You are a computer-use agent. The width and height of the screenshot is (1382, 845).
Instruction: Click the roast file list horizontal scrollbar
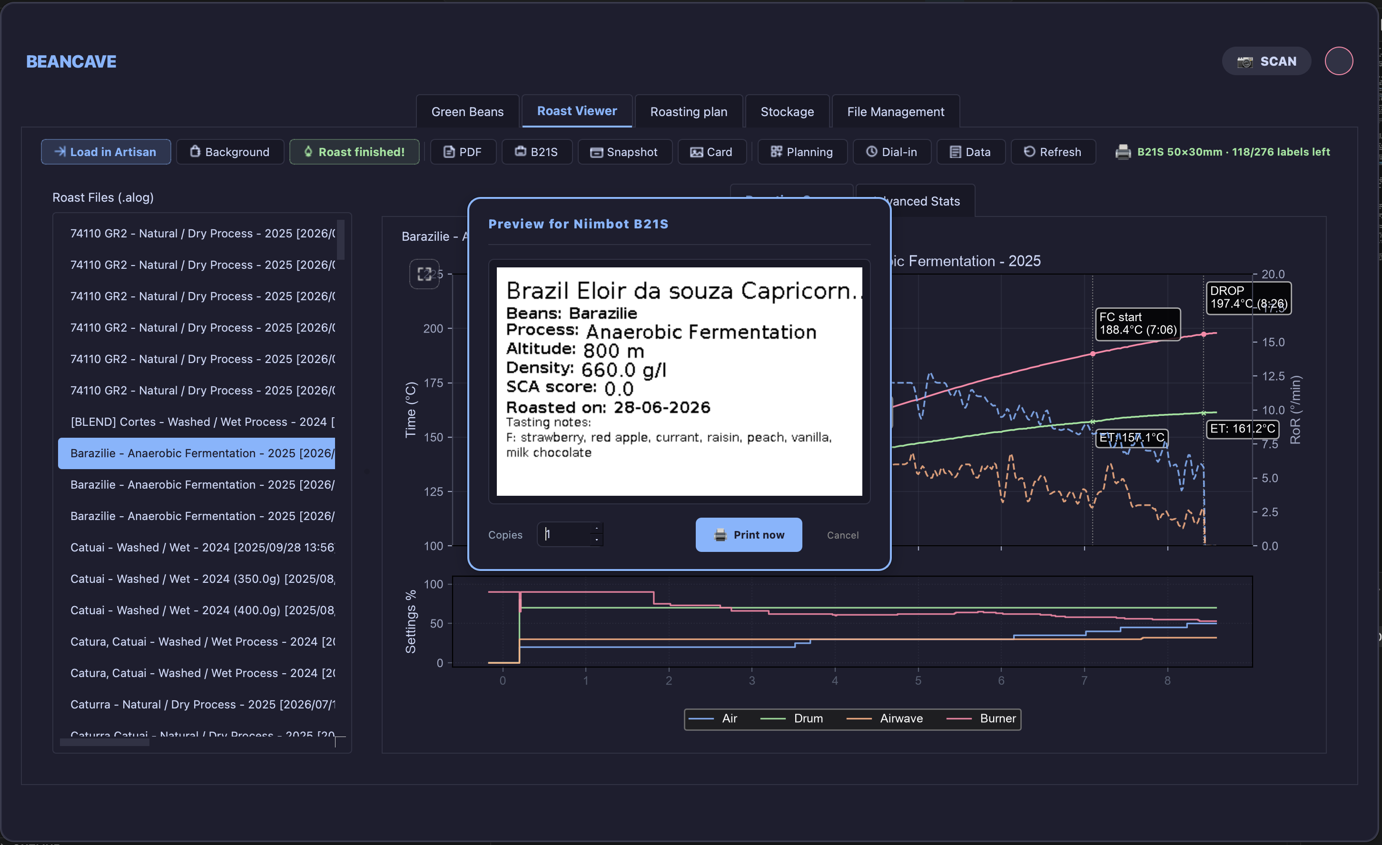(104, 742)
